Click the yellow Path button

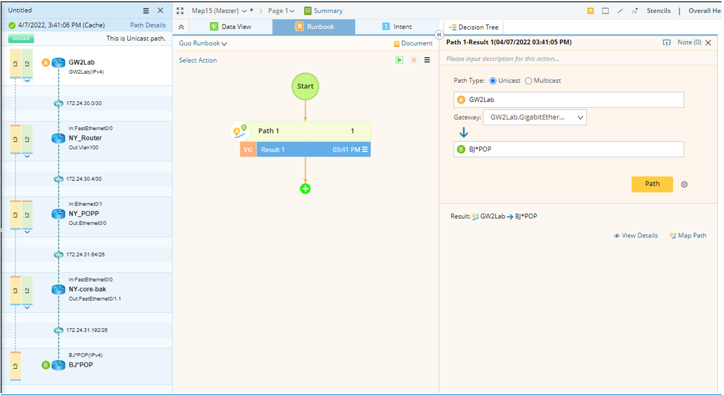pos(652,184)
